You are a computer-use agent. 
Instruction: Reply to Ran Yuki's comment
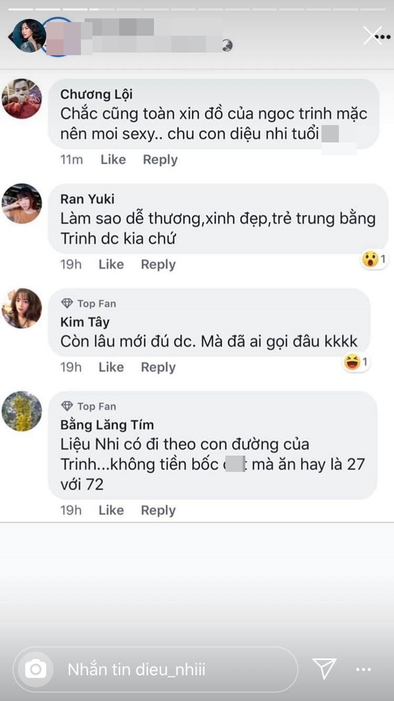pyautogui.click(x=158, y=264)
